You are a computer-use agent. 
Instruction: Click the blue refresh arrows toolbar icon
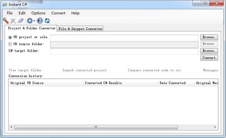[47, 21]
